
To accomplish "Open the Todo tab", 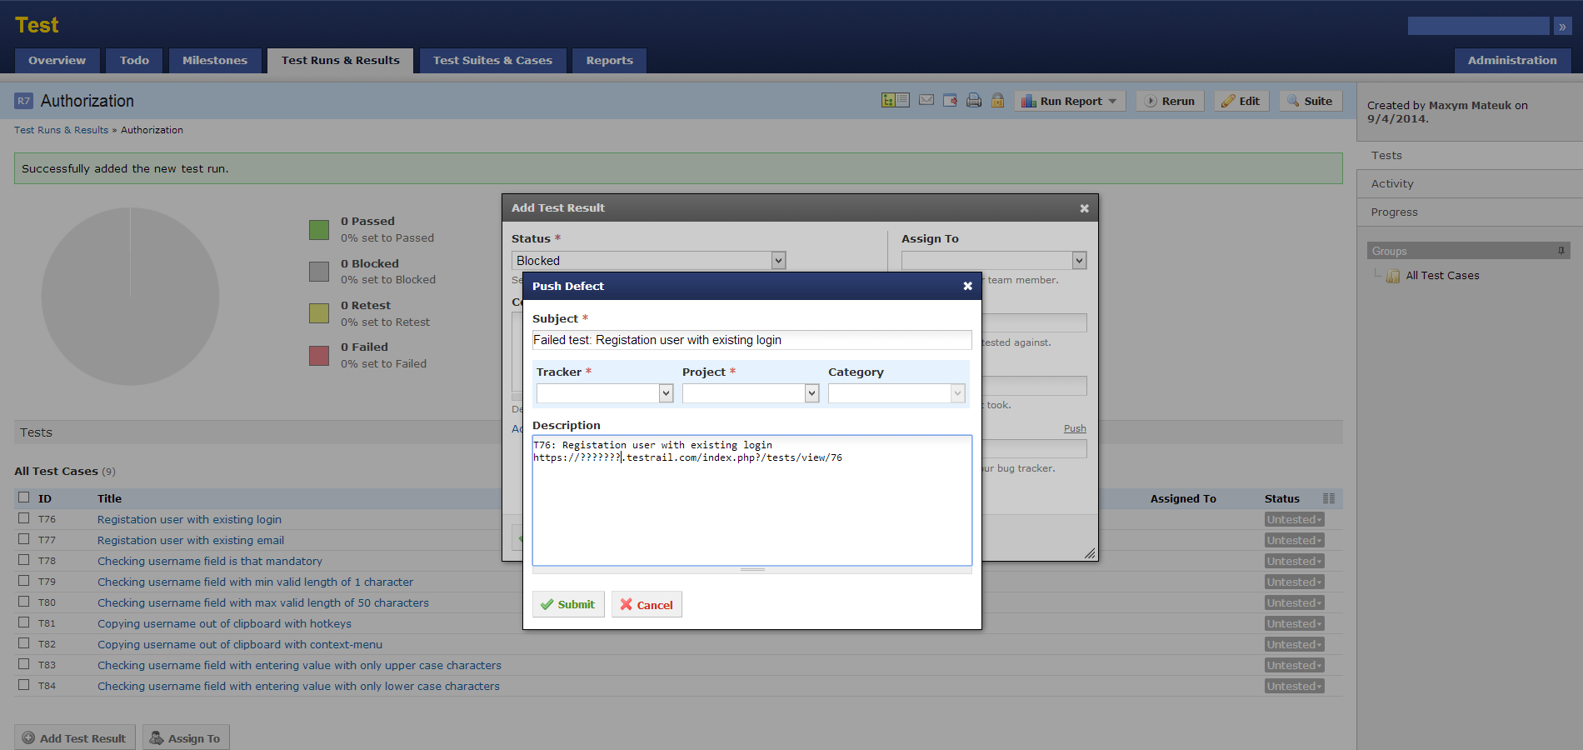I will tap(134, 60).
